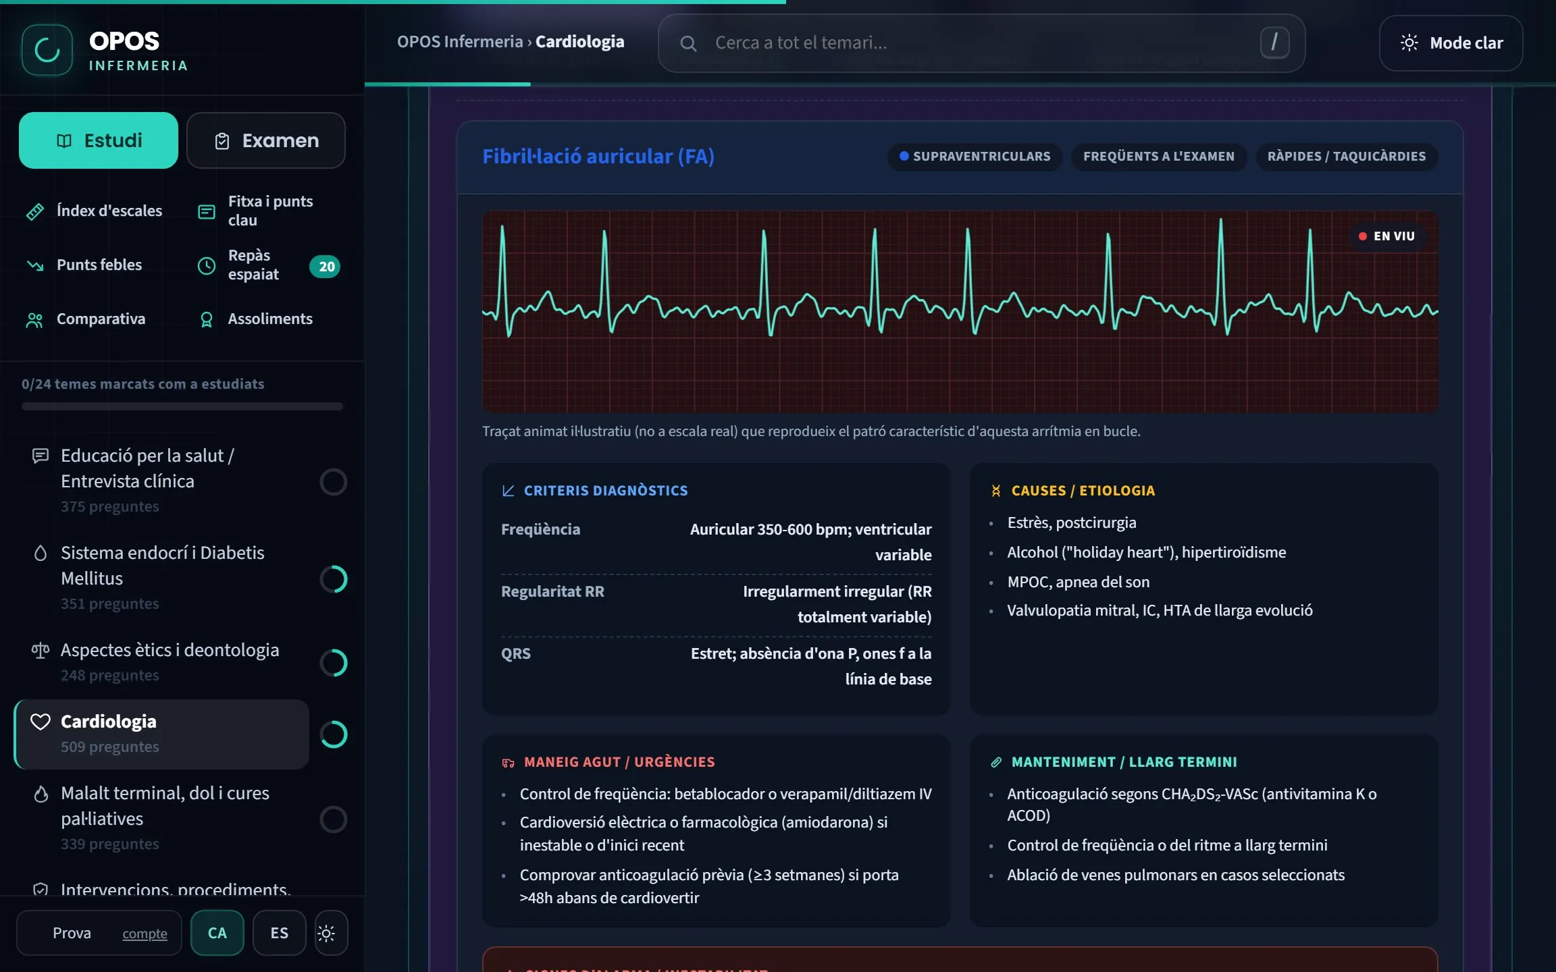Select ES language

coord(280,933)
